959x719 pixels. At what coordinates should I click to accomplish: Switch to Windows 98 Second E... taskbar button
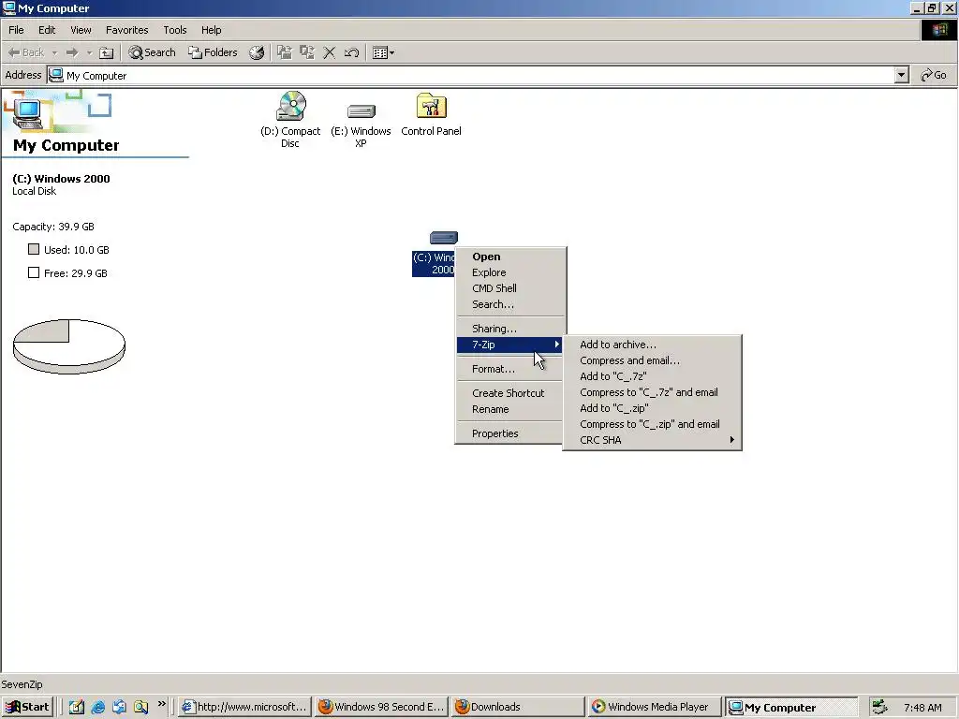[382, 708]
